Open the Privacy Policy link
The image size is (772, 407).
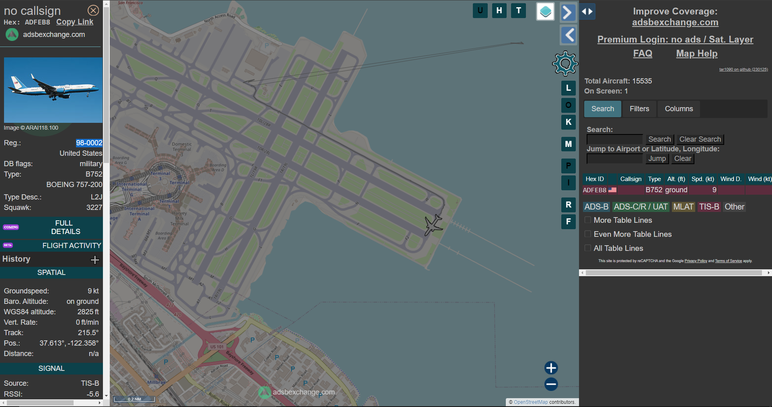point(696,261)
